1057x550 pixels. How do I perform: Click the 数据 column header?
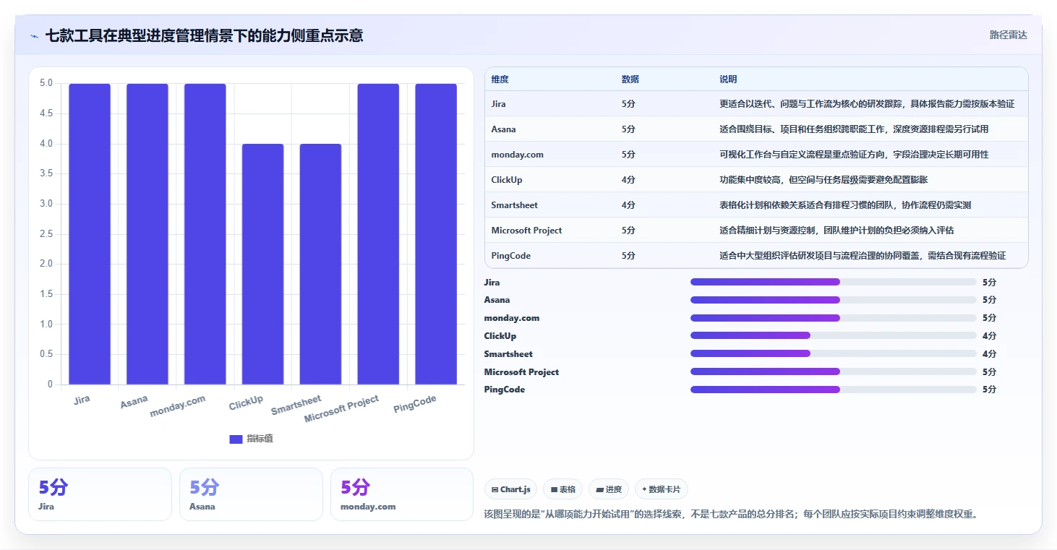click(x=630, y=80)
